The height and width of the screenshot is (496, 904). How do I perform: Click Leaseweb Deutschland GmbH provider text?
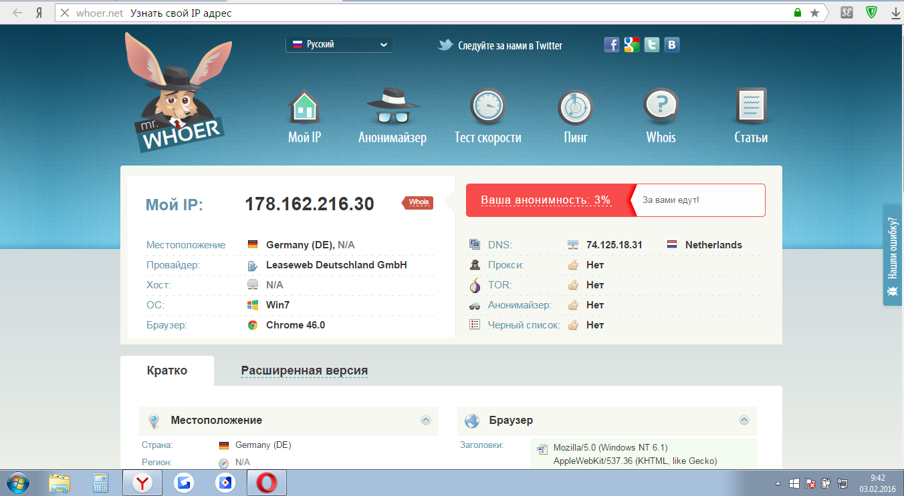click(x=336, y=265)
